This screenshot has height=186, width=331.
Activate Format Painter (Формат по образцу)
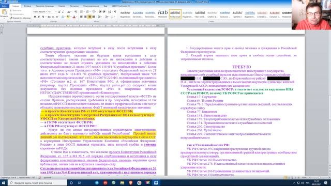click(20, 18)
